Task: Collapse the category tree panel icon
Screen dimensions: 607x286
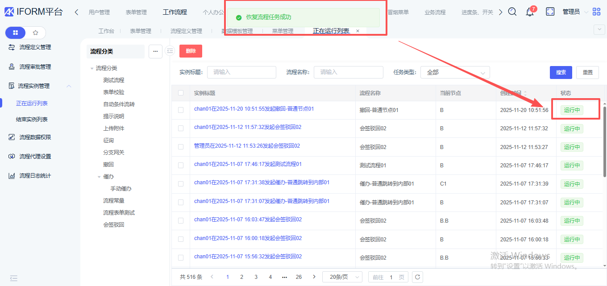Action: pyautogui.click(x=170, y=51)
